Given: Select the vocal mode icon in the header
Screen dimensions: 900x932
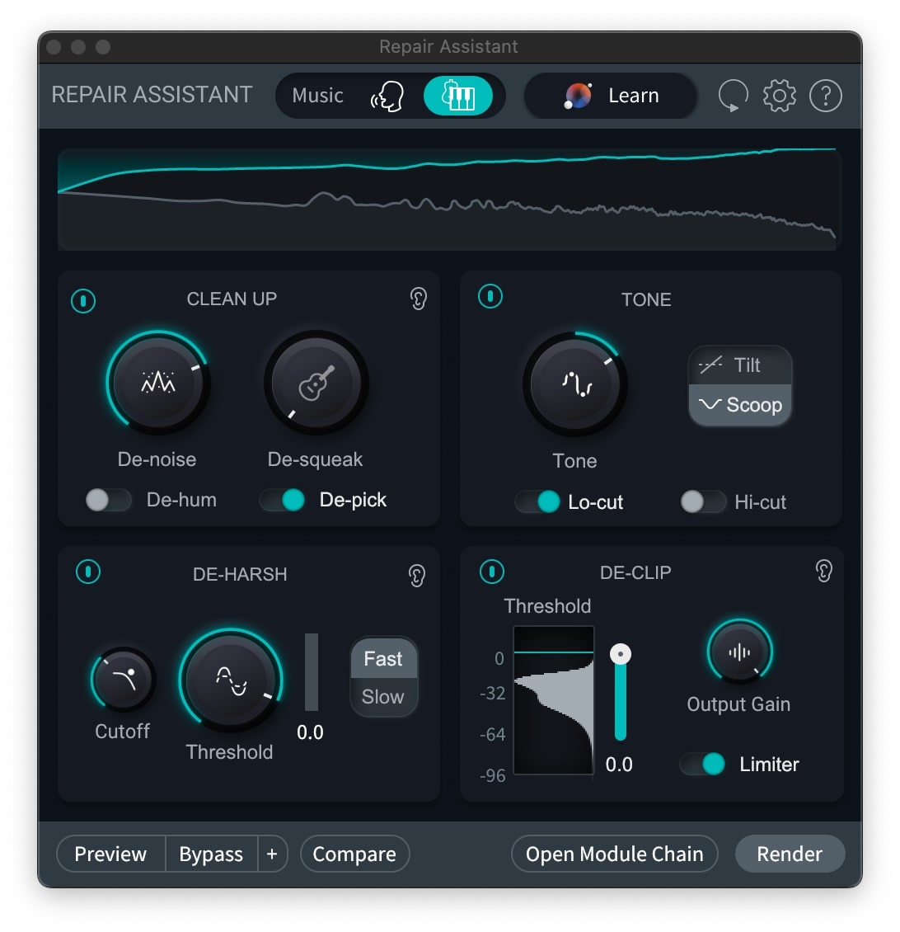Looking at the screenshot, I should [x=387, y=96].
